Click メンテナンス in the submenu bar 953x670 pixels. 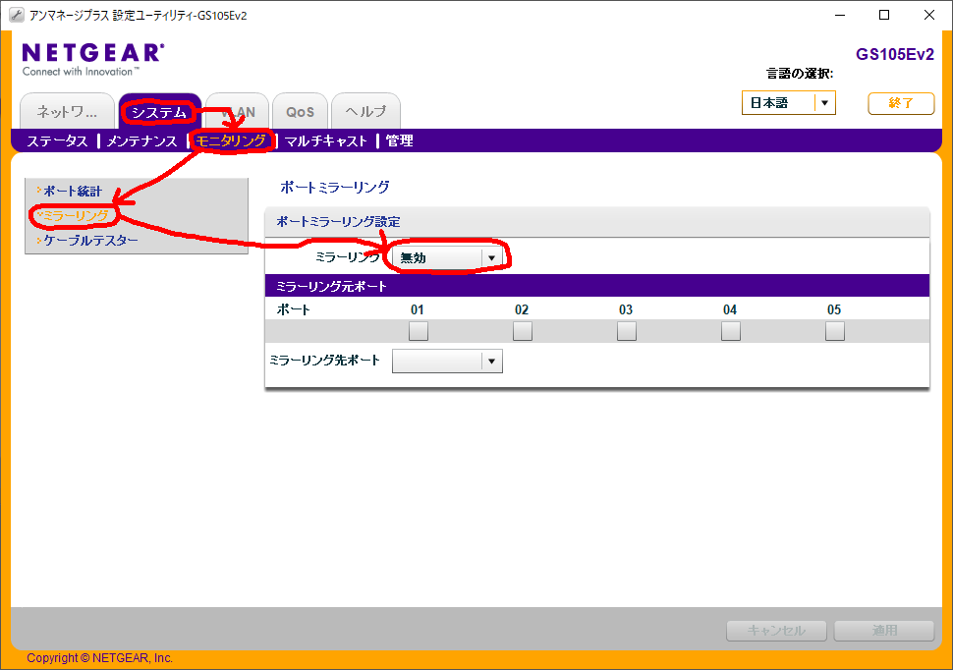[x=141, y=141]
